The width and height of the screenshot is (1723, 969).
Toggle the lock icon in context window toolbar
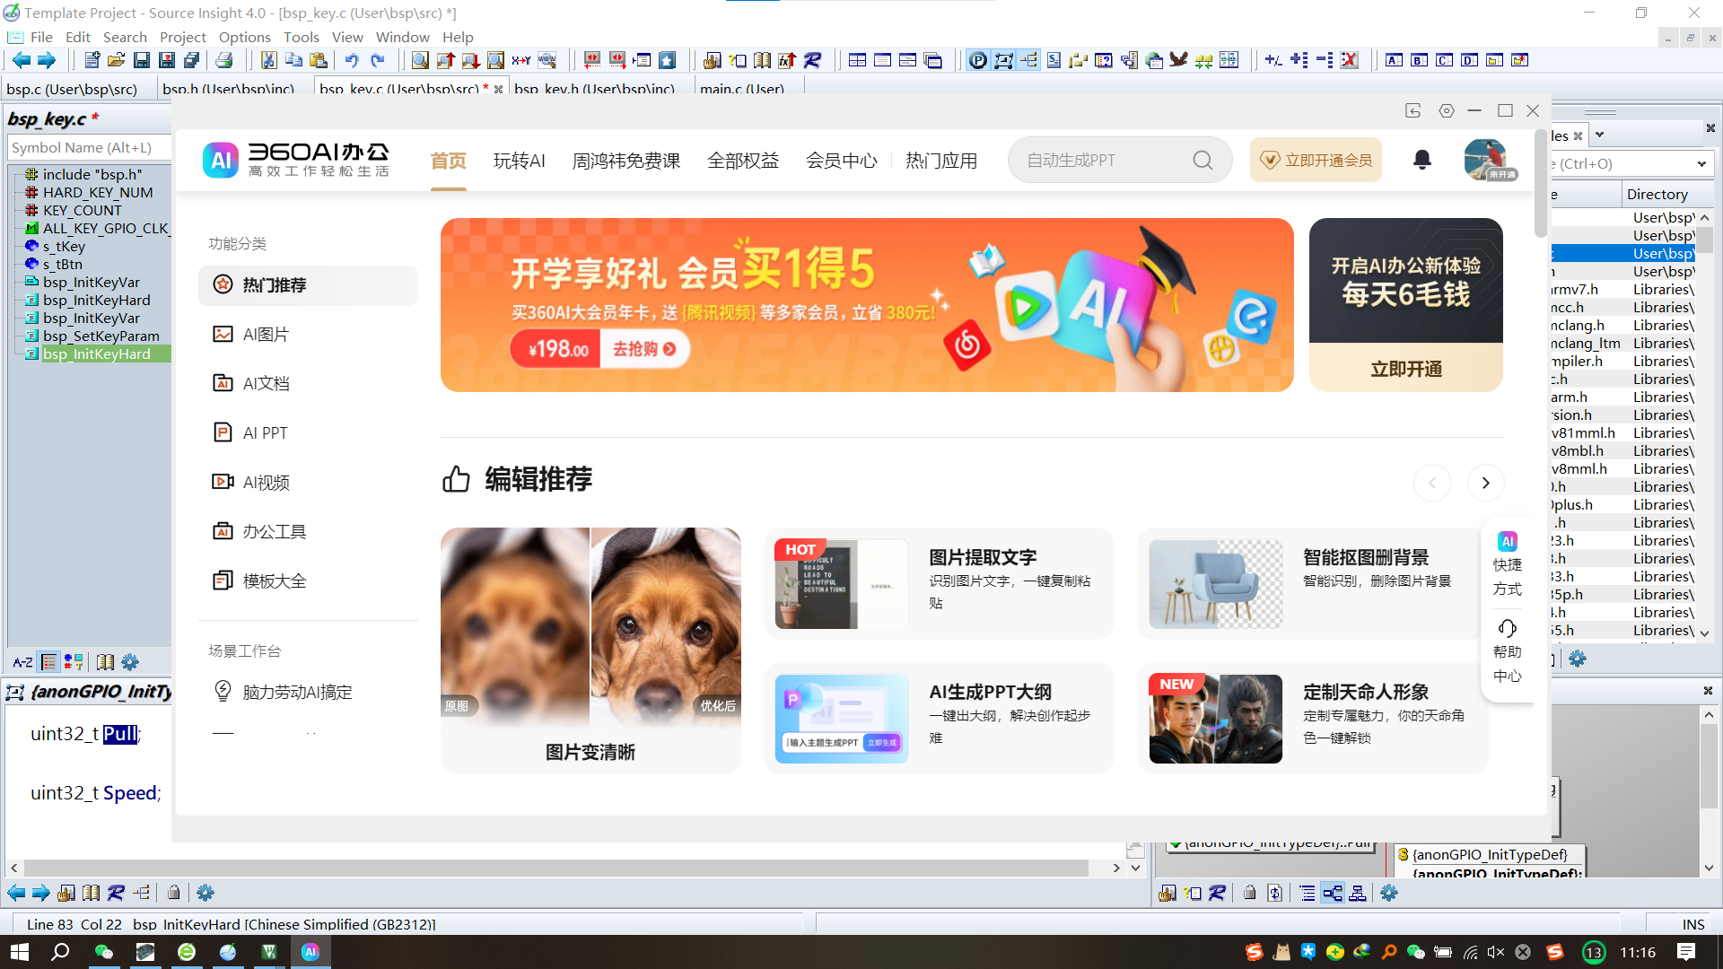pyautogui.click(x=174, y=893)
